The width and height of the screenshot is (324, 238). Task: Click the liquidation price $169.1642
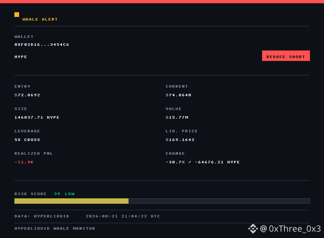point(180,140)
